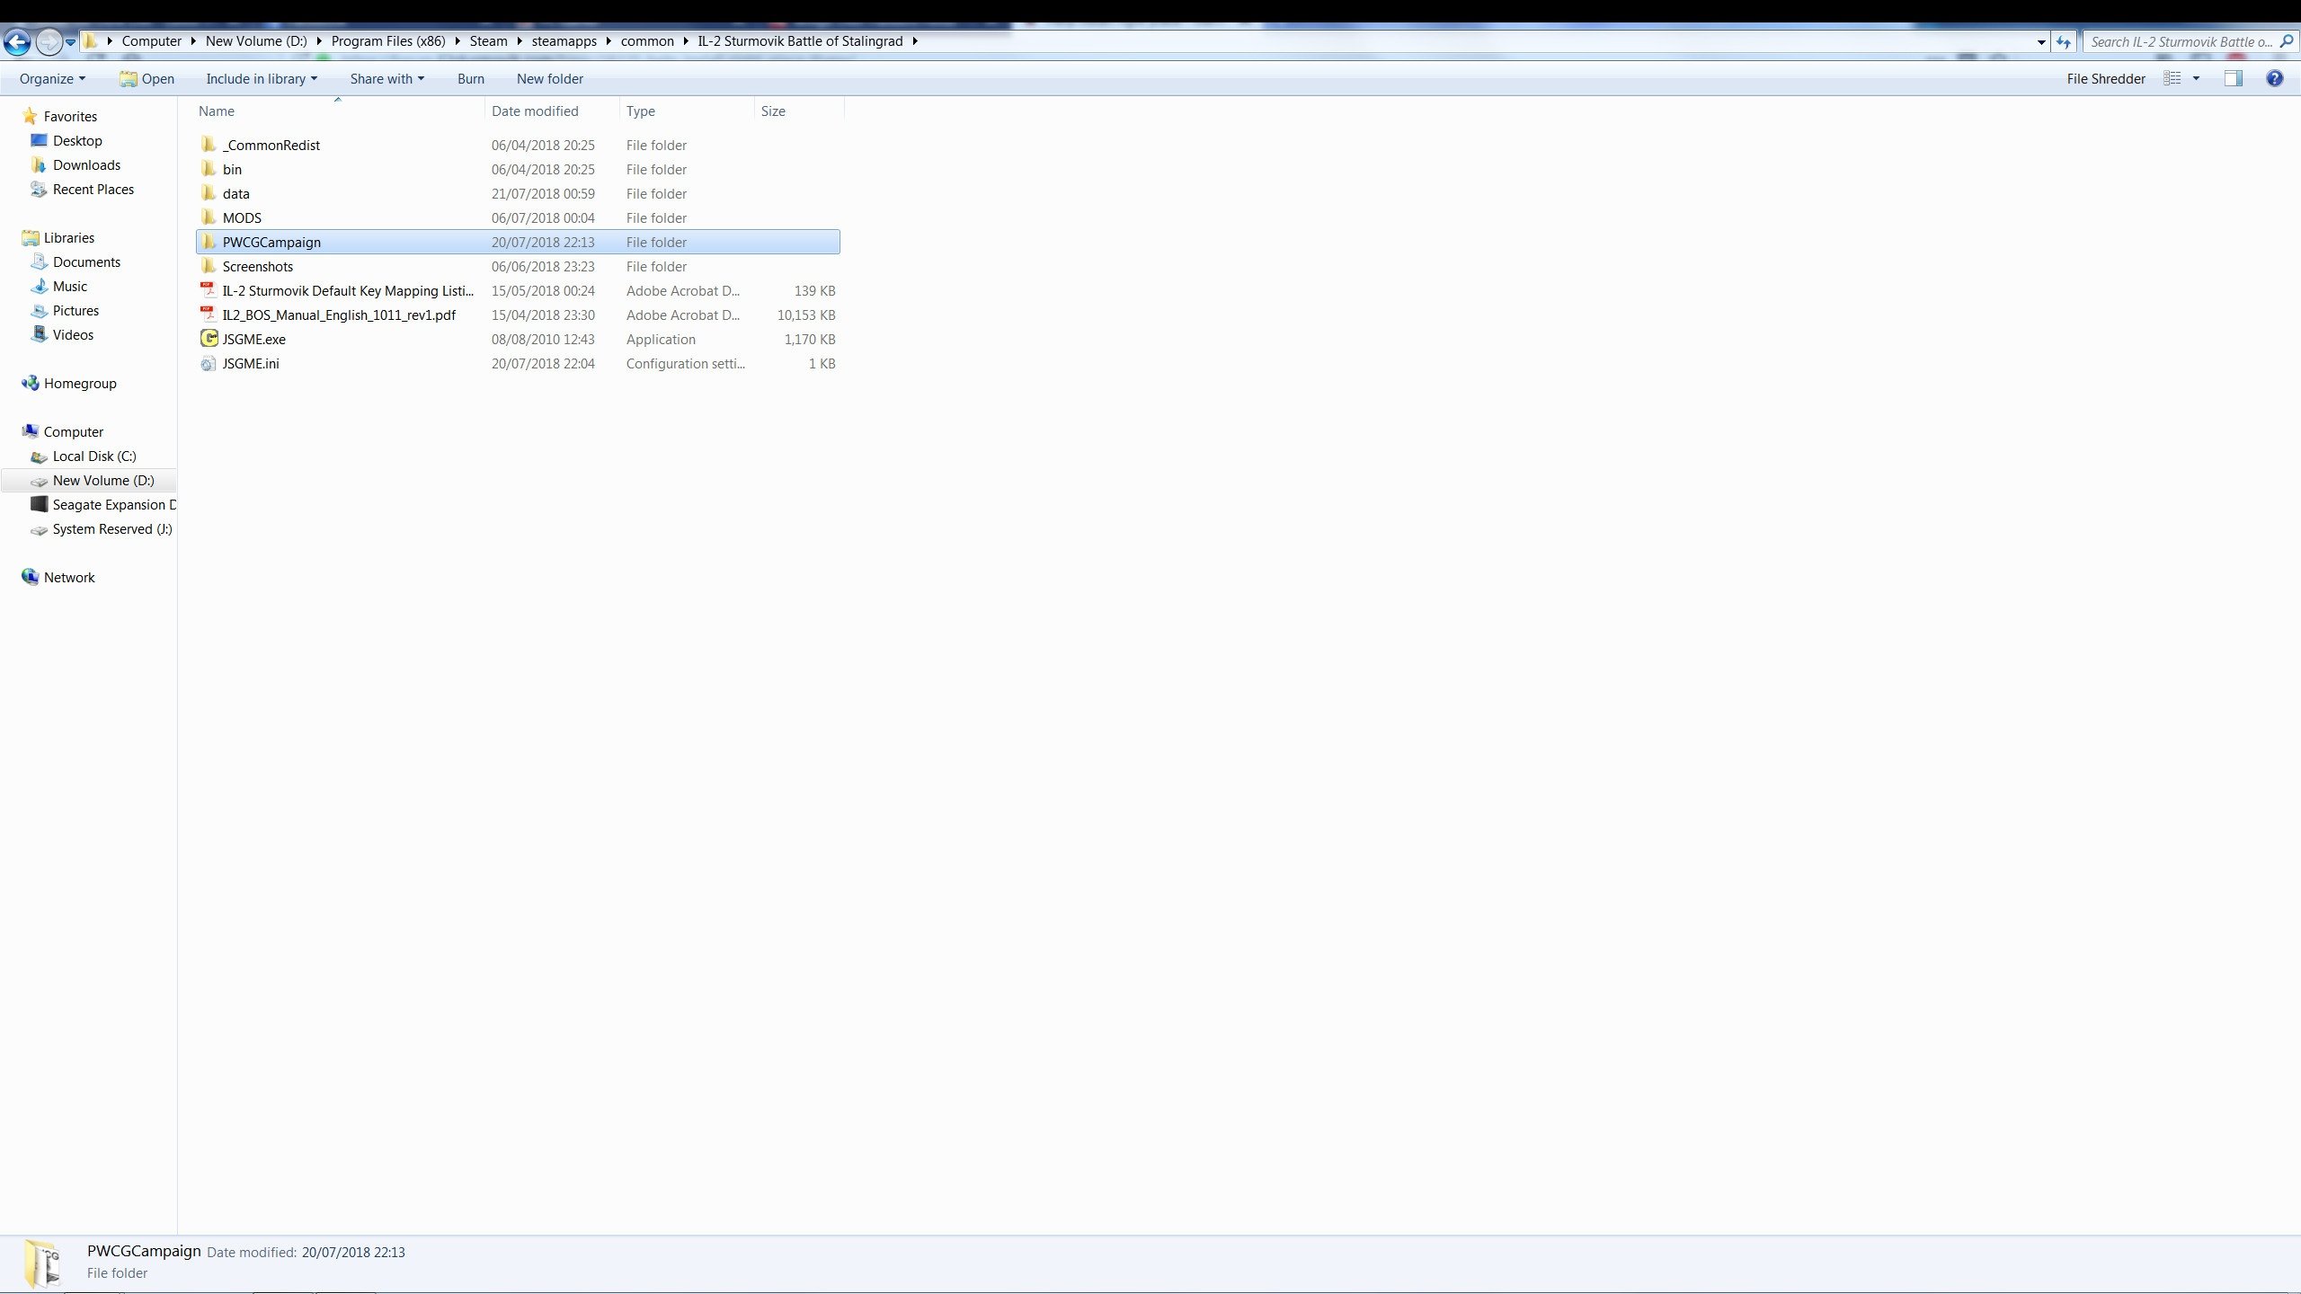The image size is (2301, 1294).
Task: Click the change view icon
Action: click(2172, 78)
